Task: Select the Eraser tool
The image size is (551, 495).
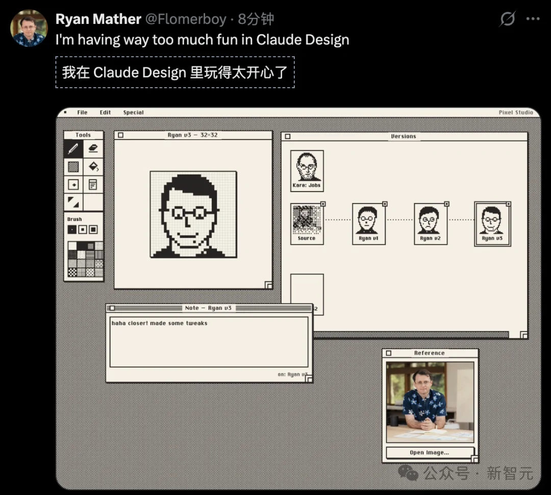Action: click(93, 148)
